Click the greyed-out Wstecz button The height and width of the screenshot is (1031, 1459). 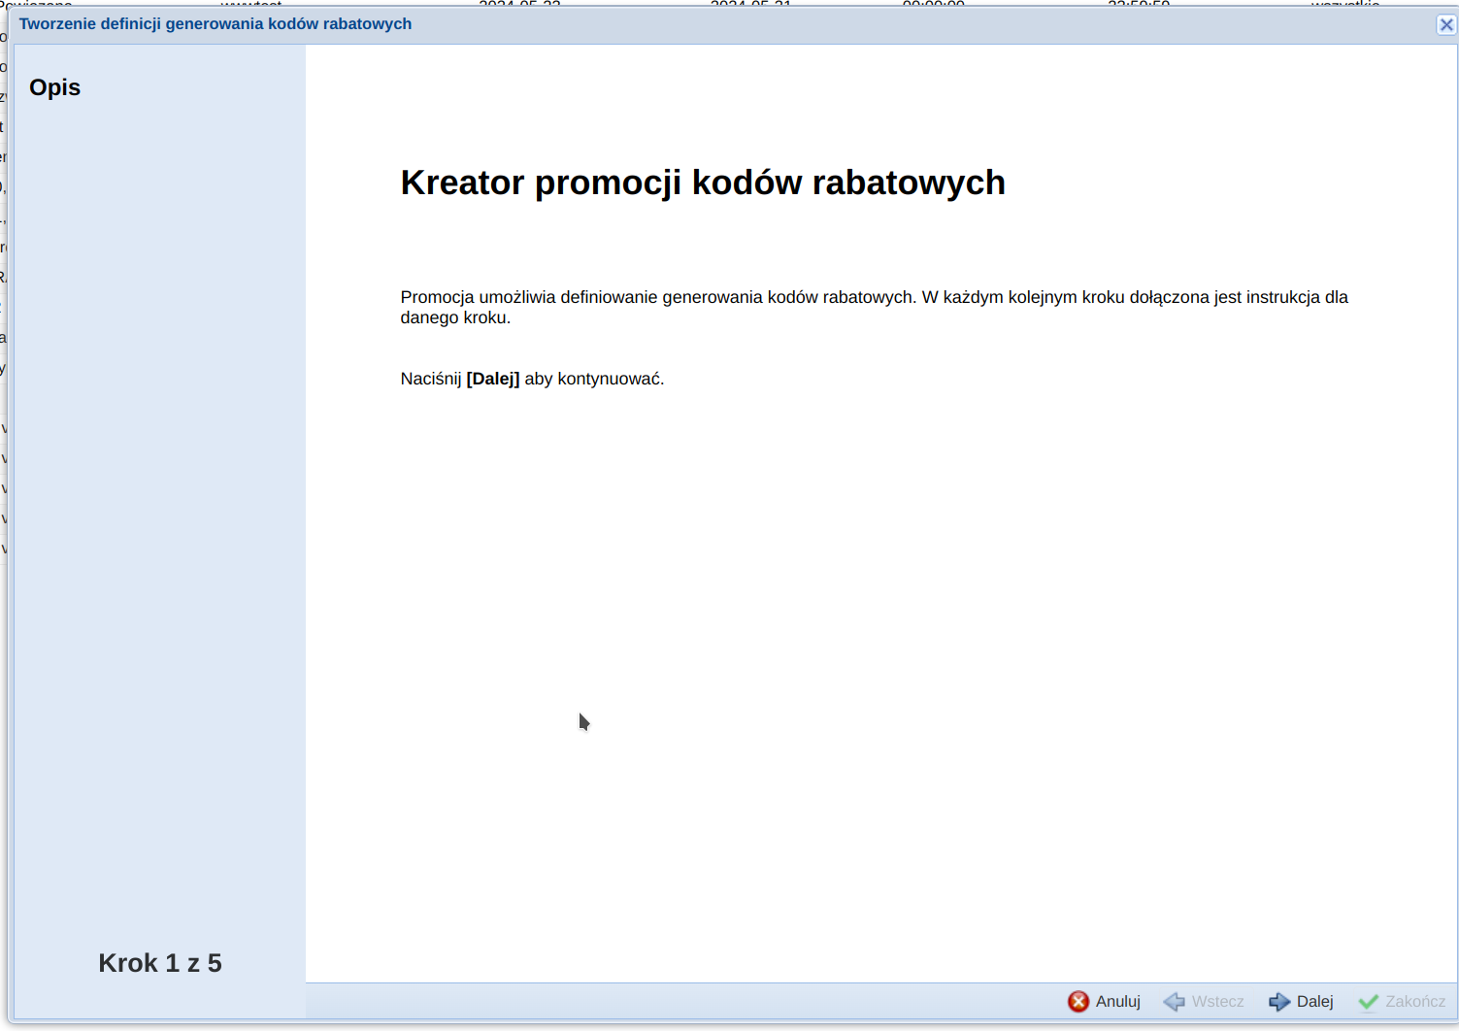(x=1204, y=1001)
